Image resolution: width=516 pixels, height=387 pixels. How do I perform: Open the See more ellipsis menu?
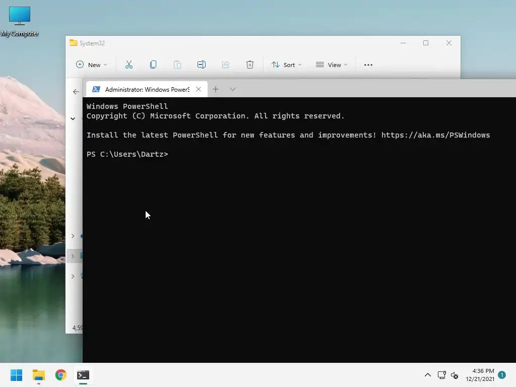[368, 65]
